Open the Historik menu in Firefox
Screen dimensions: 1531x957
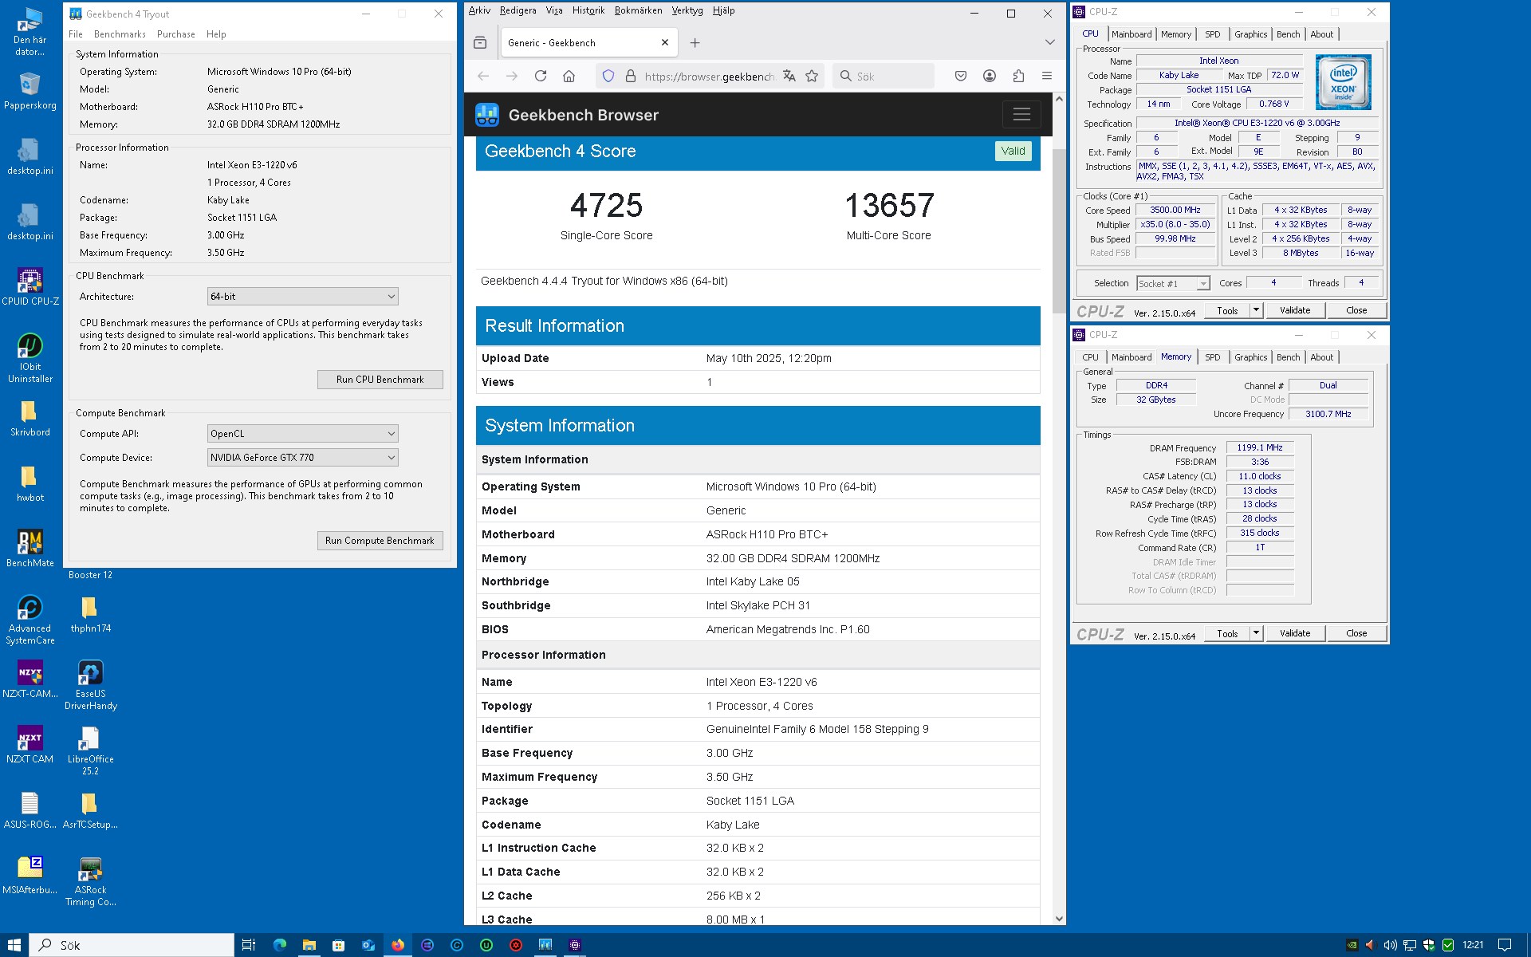click(588, 10)
